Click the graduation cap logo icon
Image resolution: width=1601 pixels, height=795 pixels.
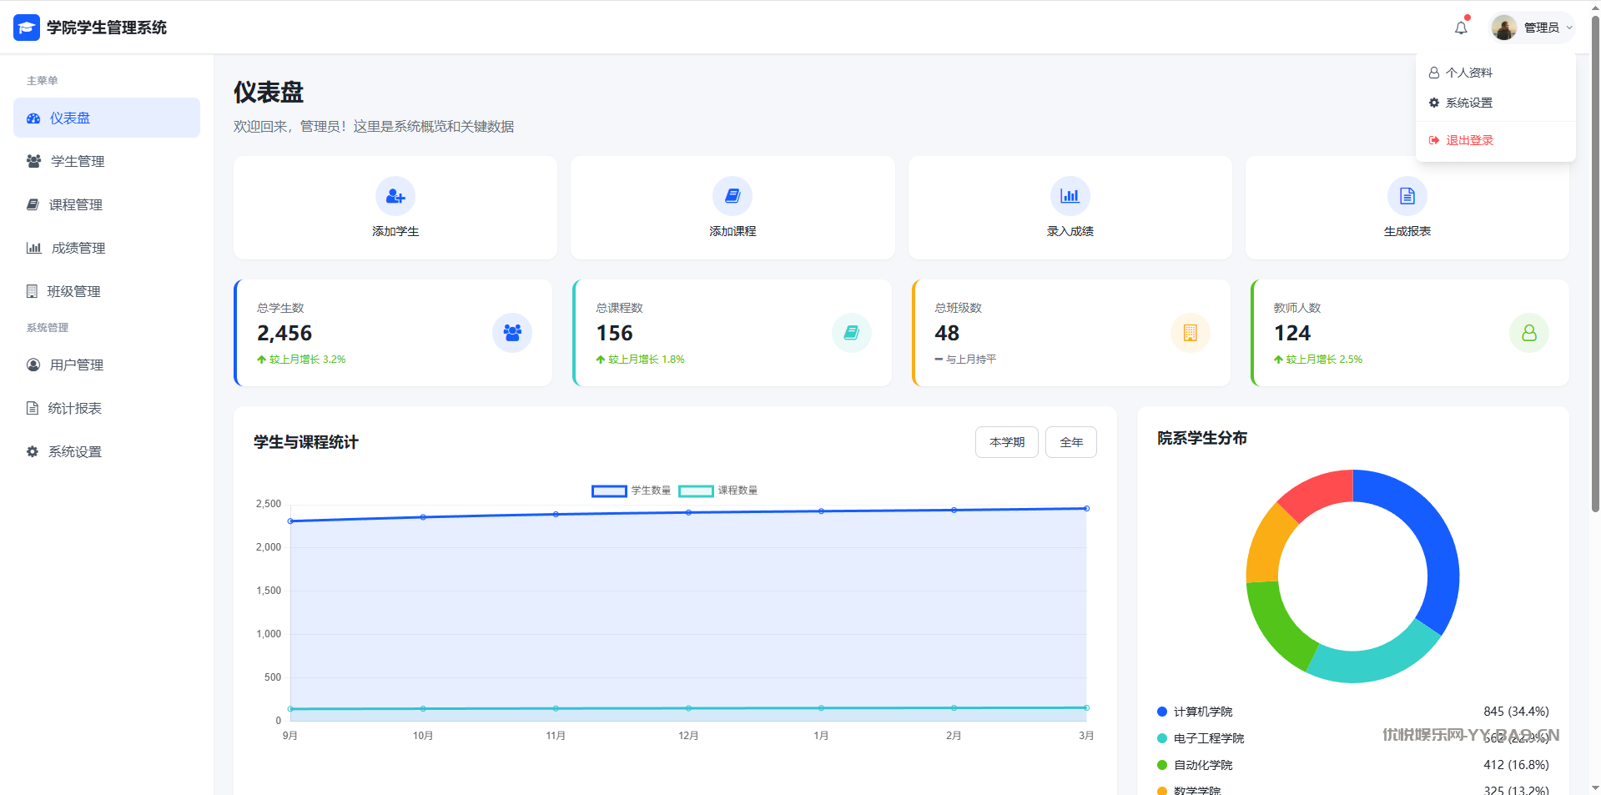click(x=27, y=28)
